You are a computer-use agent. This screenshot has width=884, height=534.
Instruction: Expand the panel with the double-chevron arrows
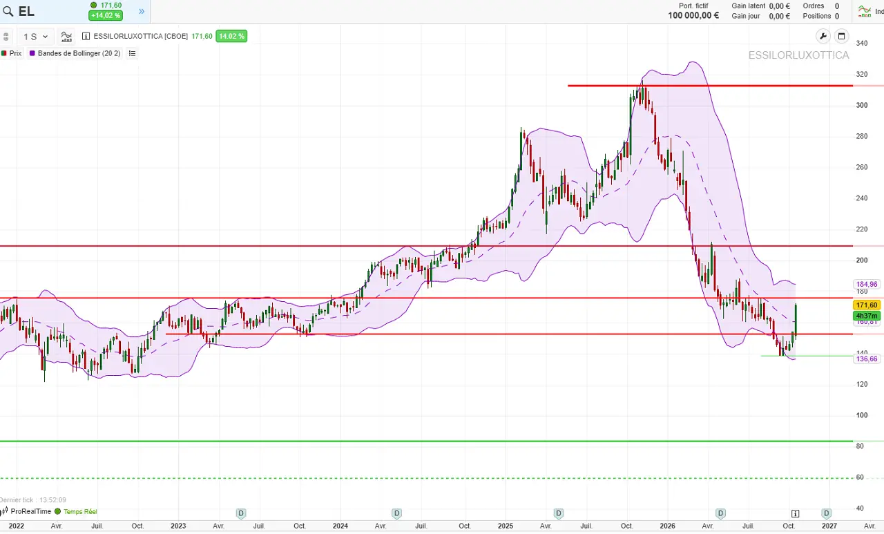point(142,11)
